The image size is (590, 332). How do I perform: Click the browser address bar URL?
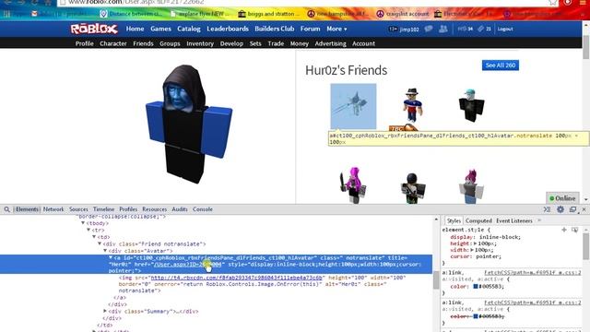click(136, 2)
